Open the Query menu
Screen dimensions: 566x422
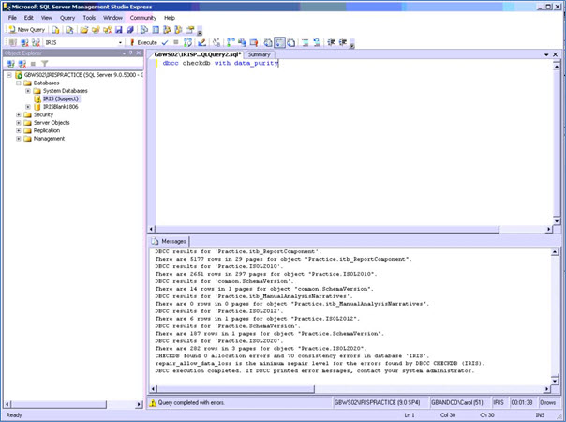click(67, 18)
